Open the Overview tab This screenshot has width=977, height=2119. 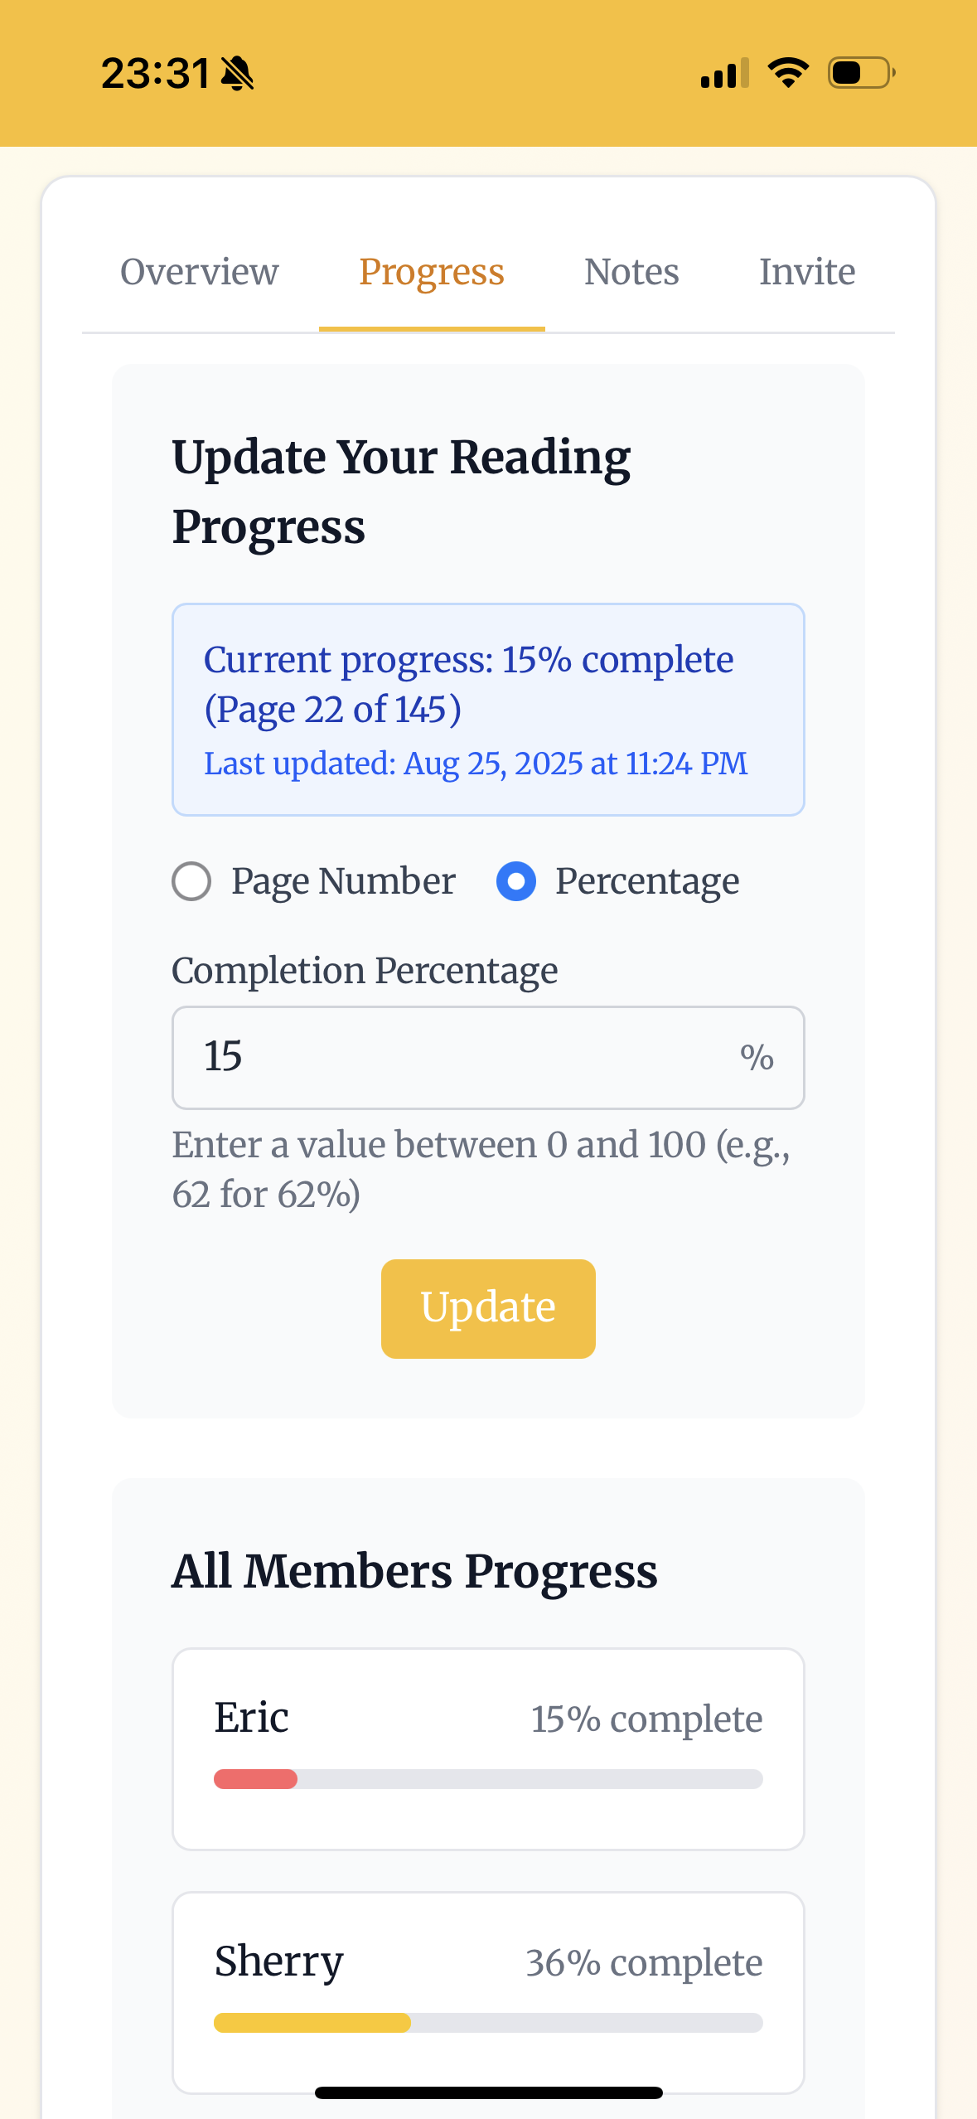click(200, 272)
